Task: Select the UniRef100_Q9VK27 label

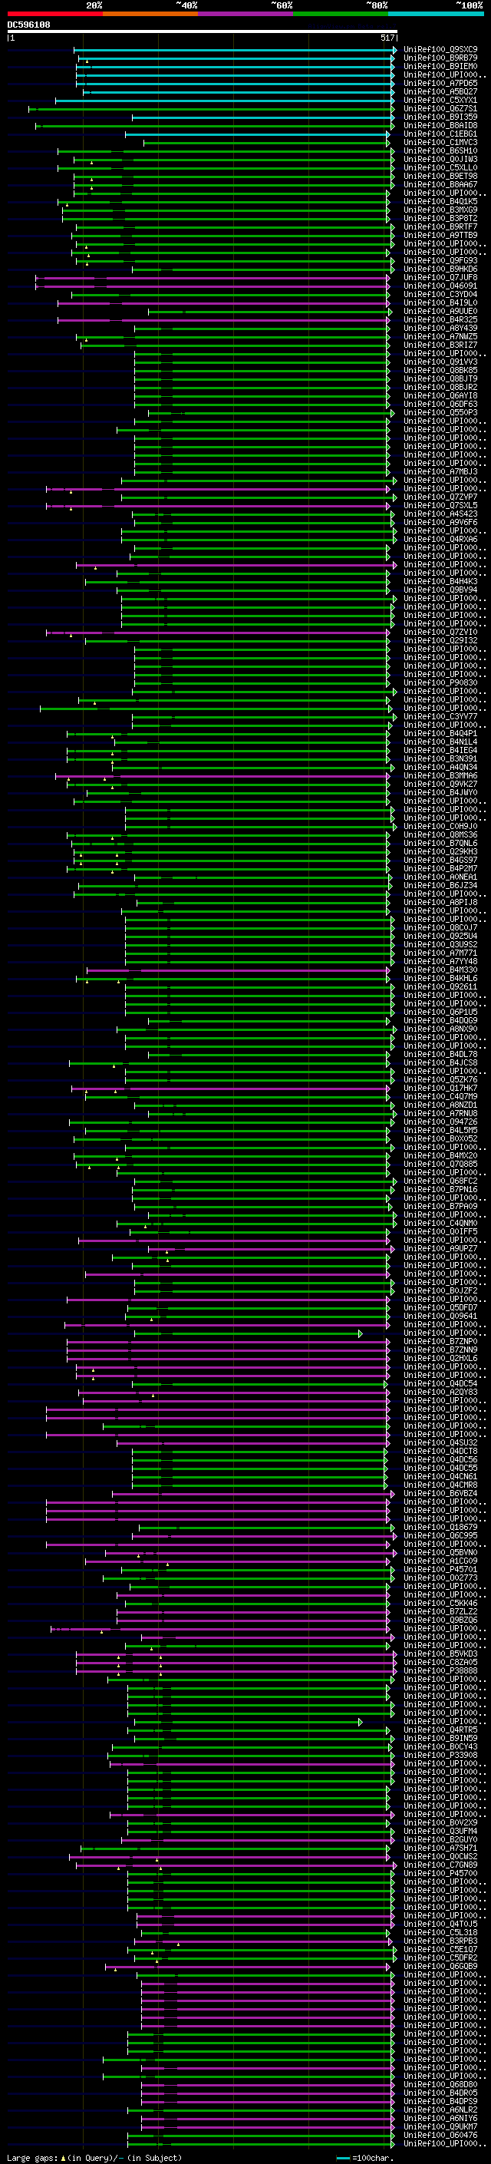Action: click(440, 784)
